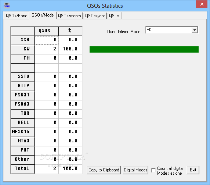The width and height of the screenshot is (210, 185).
Task: Open the QSOs/month tab
Action: click(x=69, y=16)
